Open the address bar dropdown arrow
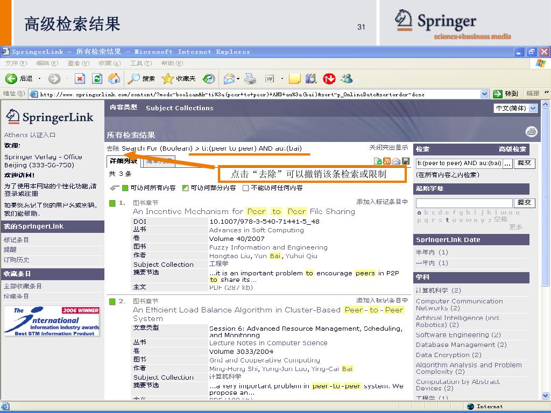551x413 pixels. pos(485,94)
